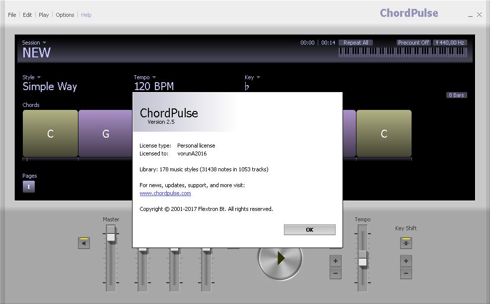Screen dimensions: 490x304
Task: Click the Copyright 2001-2017 Flextron line
Action: [206, 209]
